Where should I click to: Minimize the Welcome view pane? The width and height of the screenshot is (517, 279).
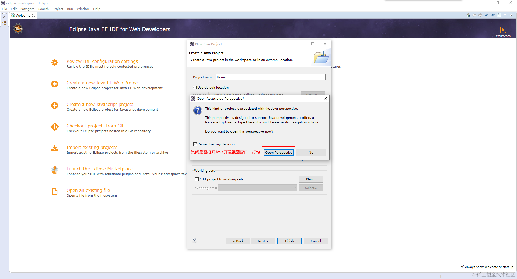pyautogui.click(x=505, y=15)
